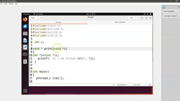
Task: Click the thread.c window title
Action: click(91, 17)
